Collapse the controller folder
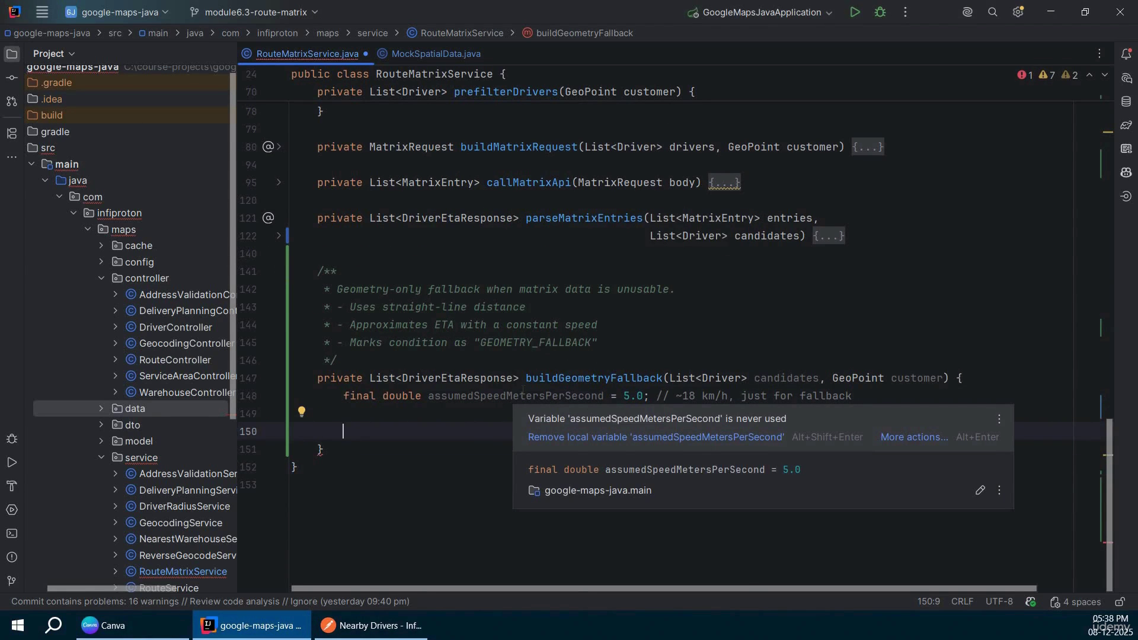The height and width of the screenshot is (640, 1138). tap(101, 278)
